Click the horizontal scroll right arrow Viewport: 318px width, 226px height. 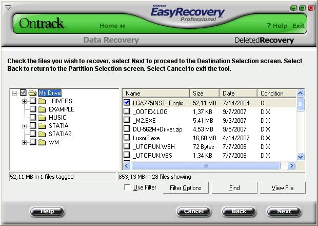(291, 166)
